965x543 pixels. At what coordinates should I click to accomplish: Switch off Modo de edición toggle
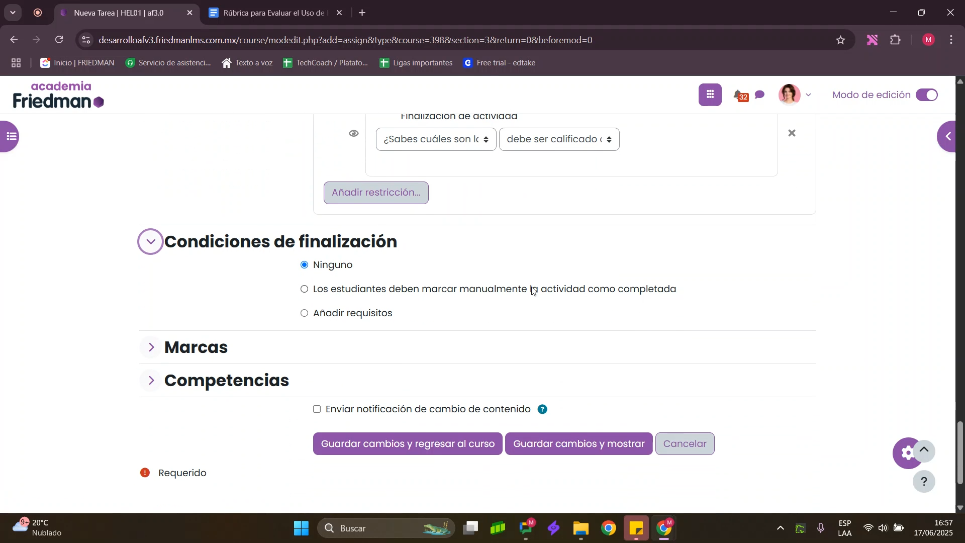point(927,95)
